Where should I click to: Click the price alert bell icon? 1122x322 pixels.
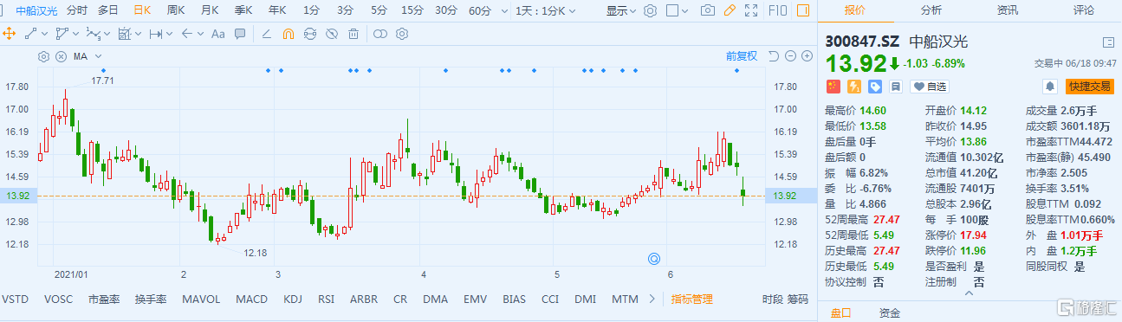coord(1050,87)
